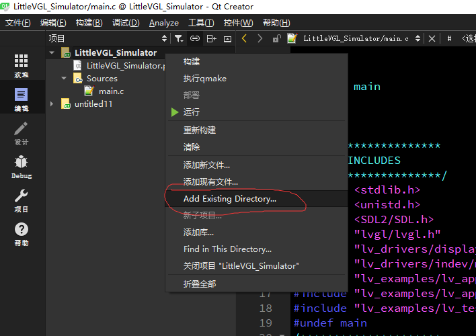Viewport: 476px width, 336px height.
Task: Click the # symbol indicator in editor toolbar
Action: 449,38
